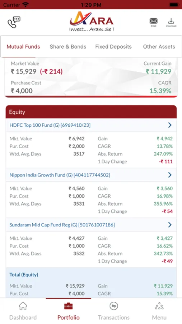
Task: Tap the summary CAGR 15.39% value
Action: coord(160,91)
